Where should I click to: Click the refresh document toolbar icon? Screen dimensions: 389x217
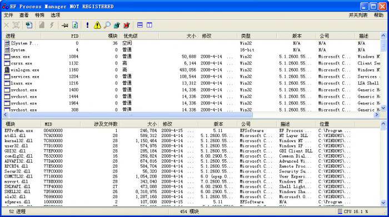pyautogui.click(x=75, y=25)
